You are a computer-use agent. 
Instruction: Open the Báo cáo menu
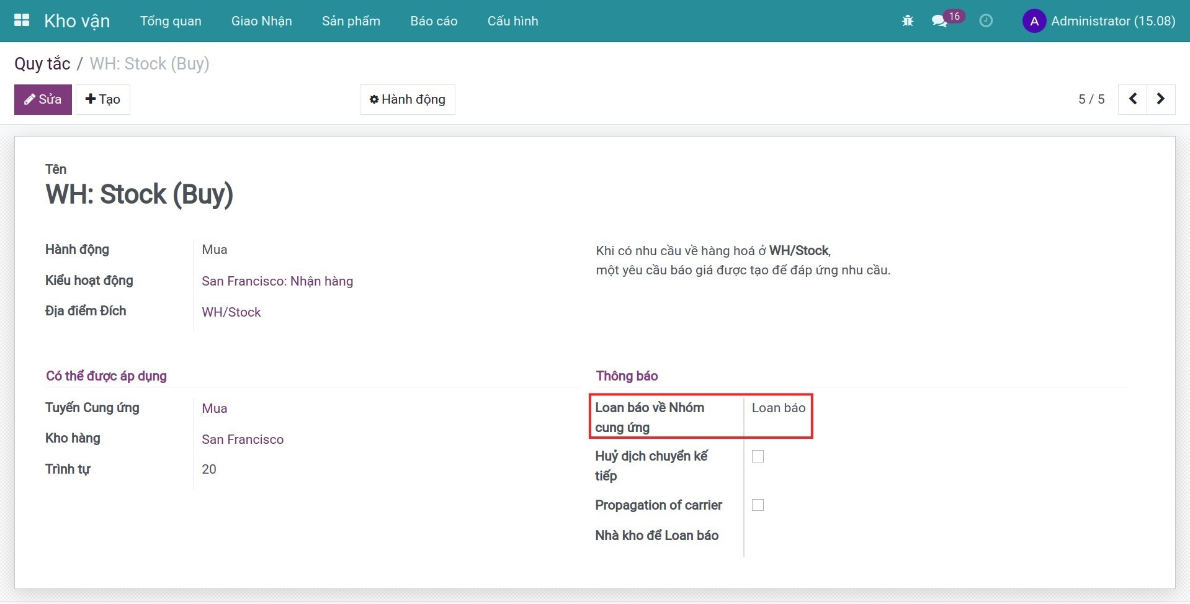click(434, 21)
